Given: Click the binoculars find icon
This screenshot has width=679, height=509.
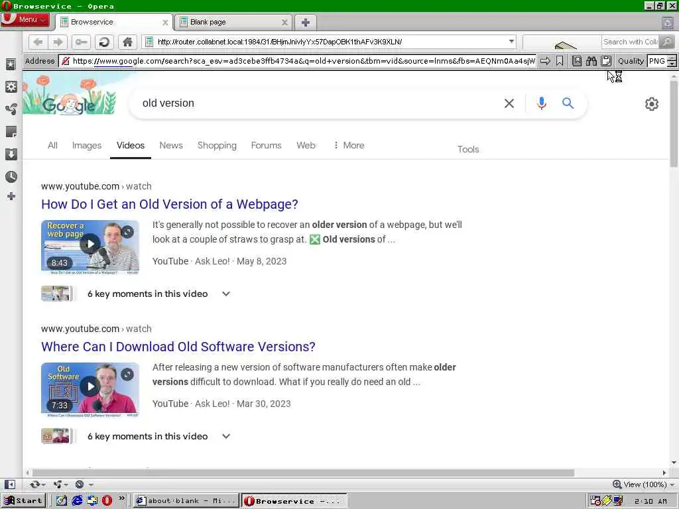Looking at the screenshot, I should pos(591,61).
